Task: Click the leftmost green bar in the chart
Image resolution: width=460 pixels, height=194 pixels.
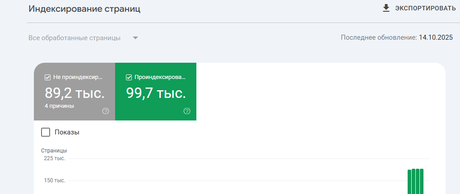Action: pos(409,182)
